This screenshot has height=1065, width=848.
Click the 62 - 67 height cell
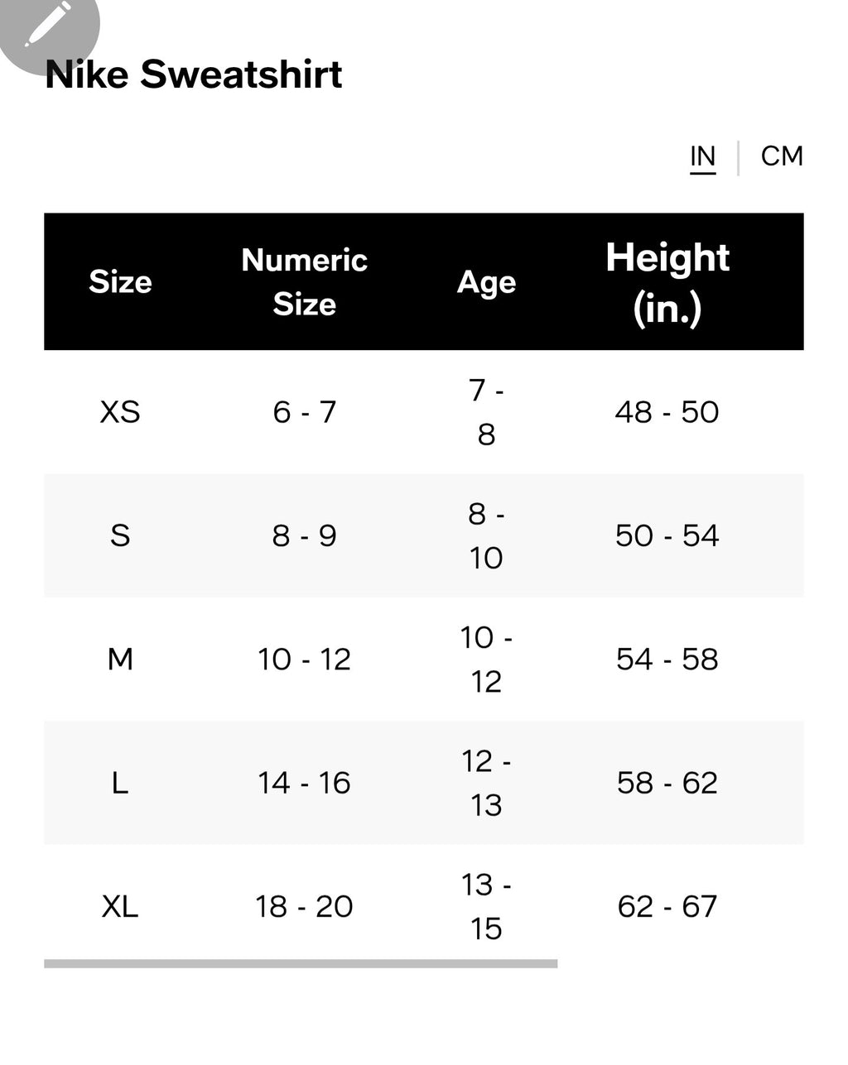pos(667,907)
